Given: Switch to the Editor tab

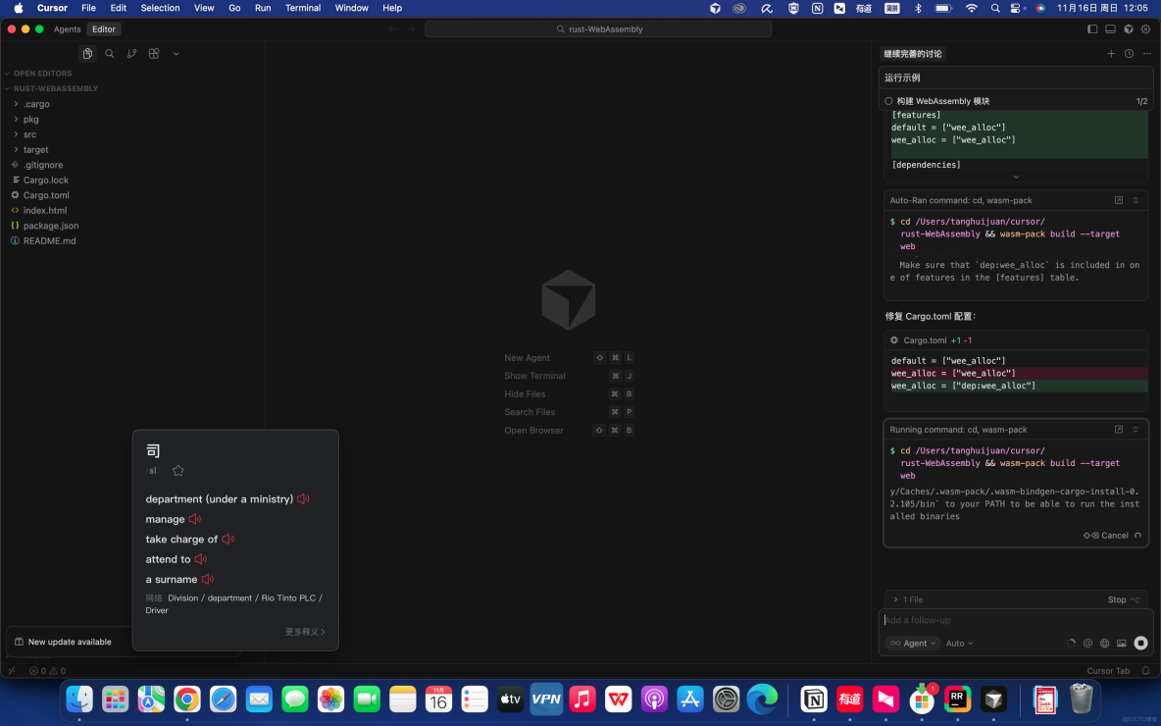Looking at the screenshot, I should pos(103,28).
